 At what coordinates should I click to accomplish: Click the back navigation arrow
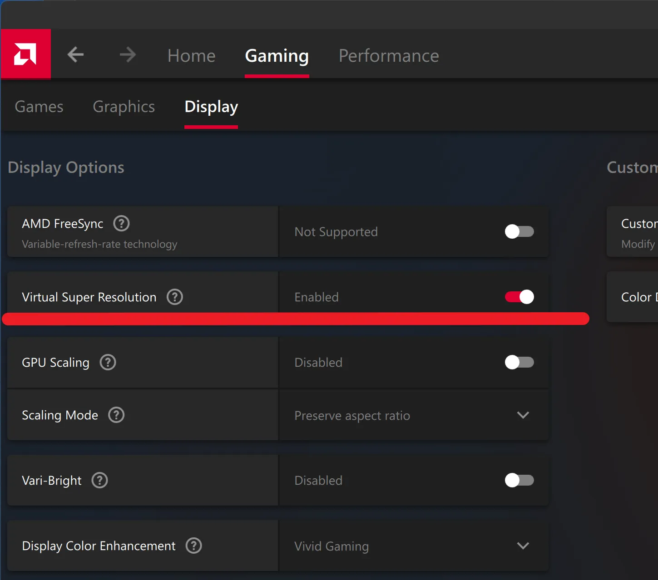[x=75, y=54]
